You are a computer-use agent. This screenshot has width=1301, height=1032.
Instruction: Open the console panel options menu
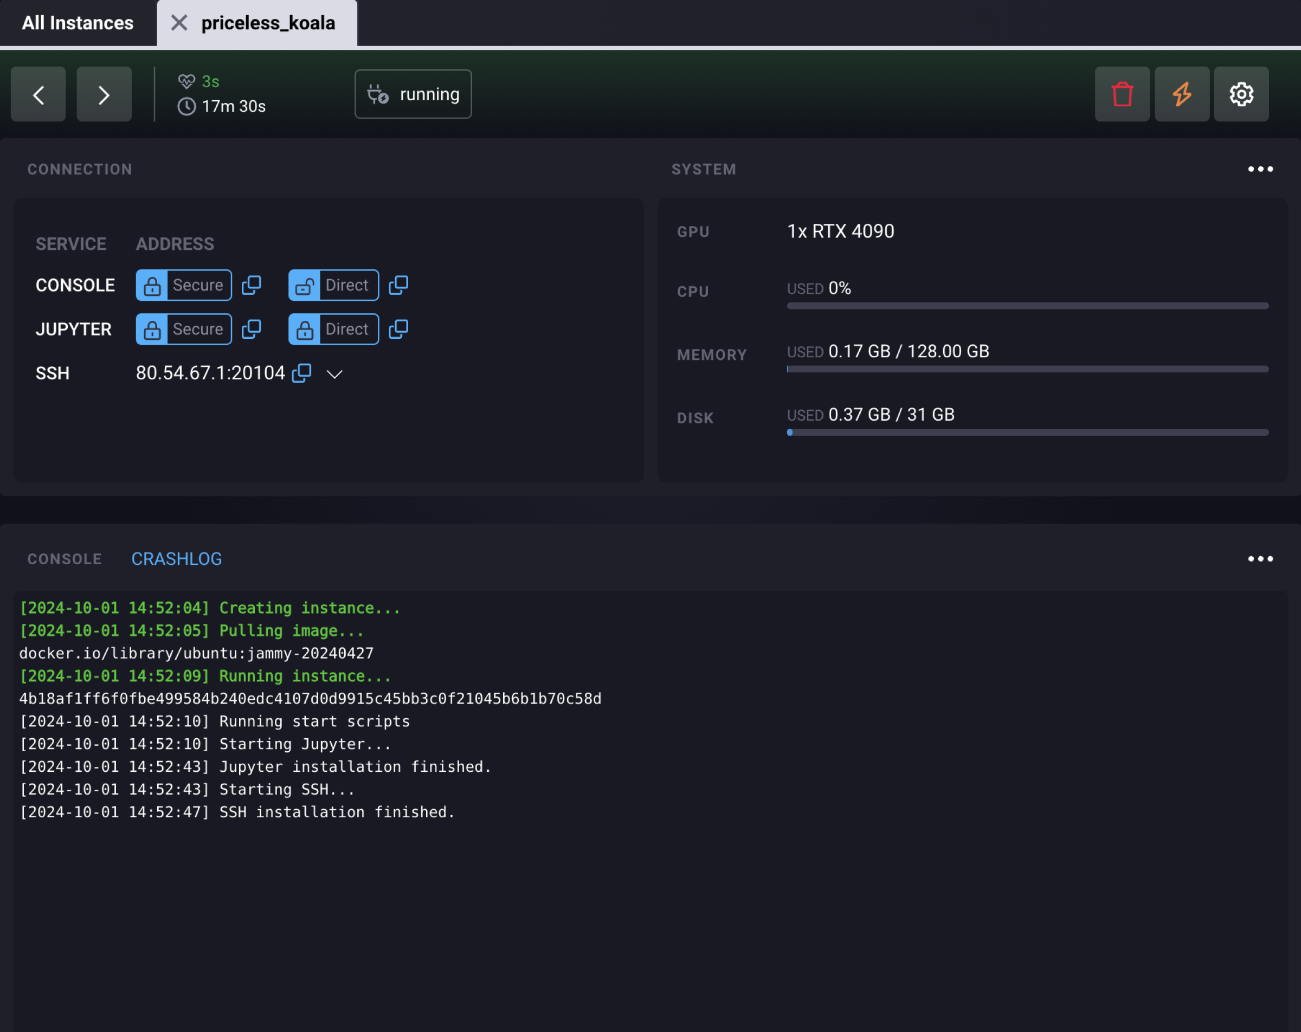(1260, 559)
